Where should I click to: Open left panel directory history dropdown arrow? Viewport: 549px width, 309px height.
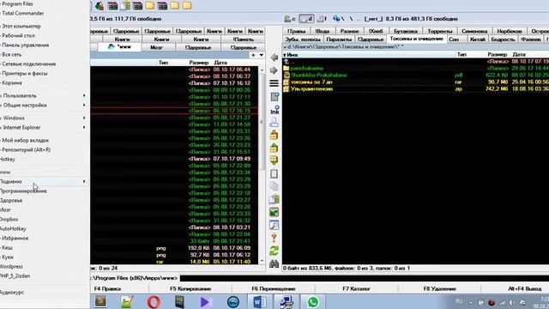(261, 55)
